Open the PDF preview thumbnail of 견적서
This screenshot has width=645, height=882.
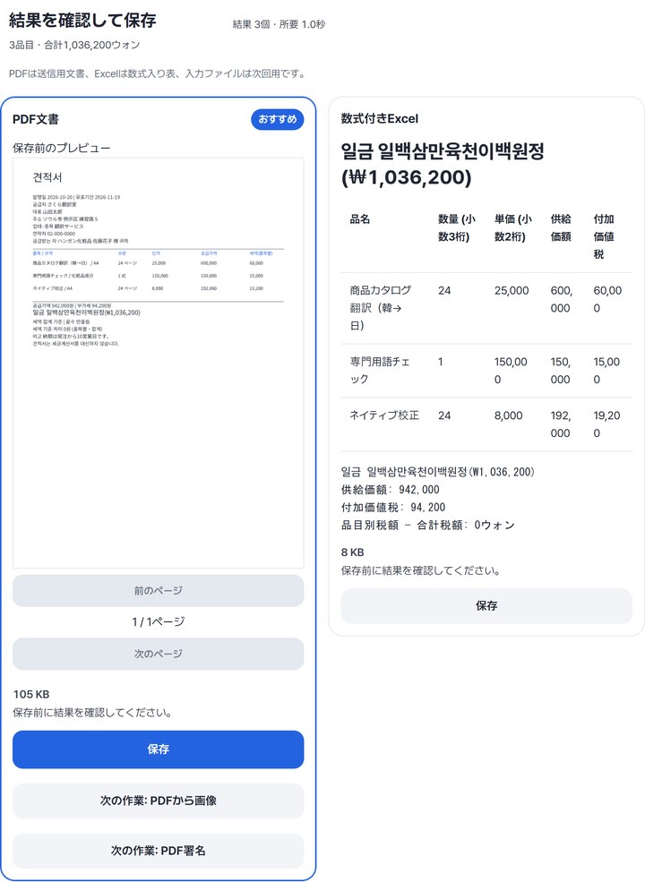pos(159,363)
